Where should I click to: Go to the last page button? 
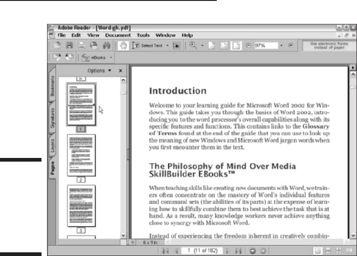[x=238, y=251]
